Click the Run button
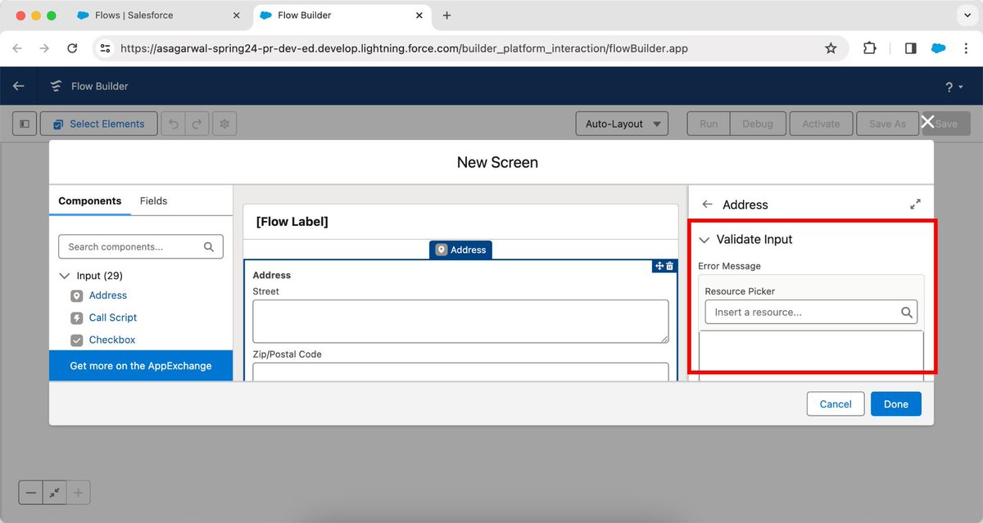983x523 pixels. click(x=709, y=124)
